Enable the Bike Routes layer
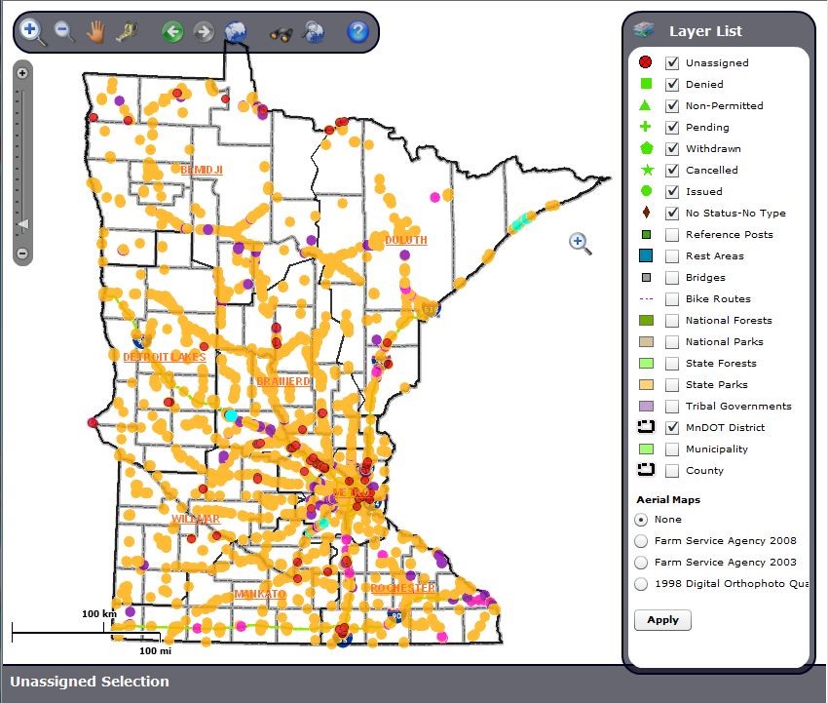The image size is (828, 703). tap(672, 299)
